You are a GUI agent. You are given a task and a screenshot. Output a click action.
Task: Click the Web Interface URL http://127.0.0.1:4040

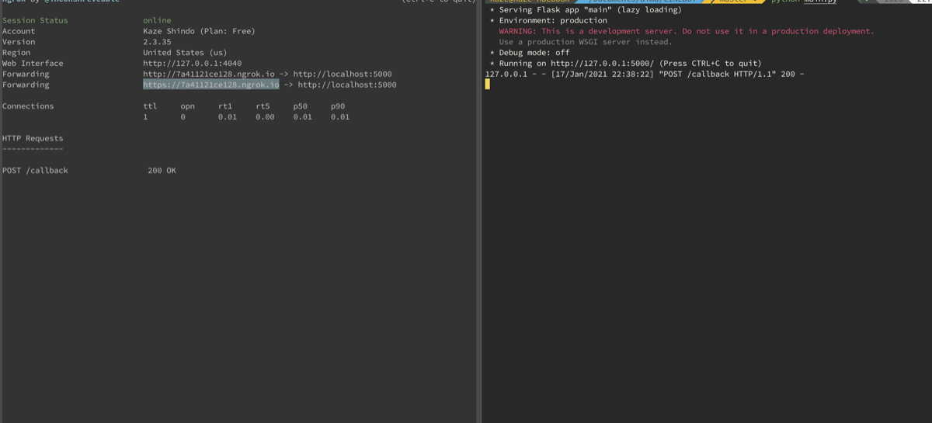click(x=192, y=64)
